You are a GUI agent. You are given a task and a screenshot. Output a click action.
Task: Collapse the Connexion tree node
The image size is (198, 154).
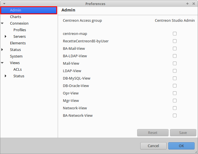coord(3,23)
